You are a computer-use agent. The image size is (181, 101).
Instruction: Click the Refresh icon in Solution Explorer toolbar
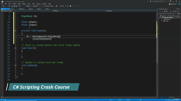click(x=176, y=11)
